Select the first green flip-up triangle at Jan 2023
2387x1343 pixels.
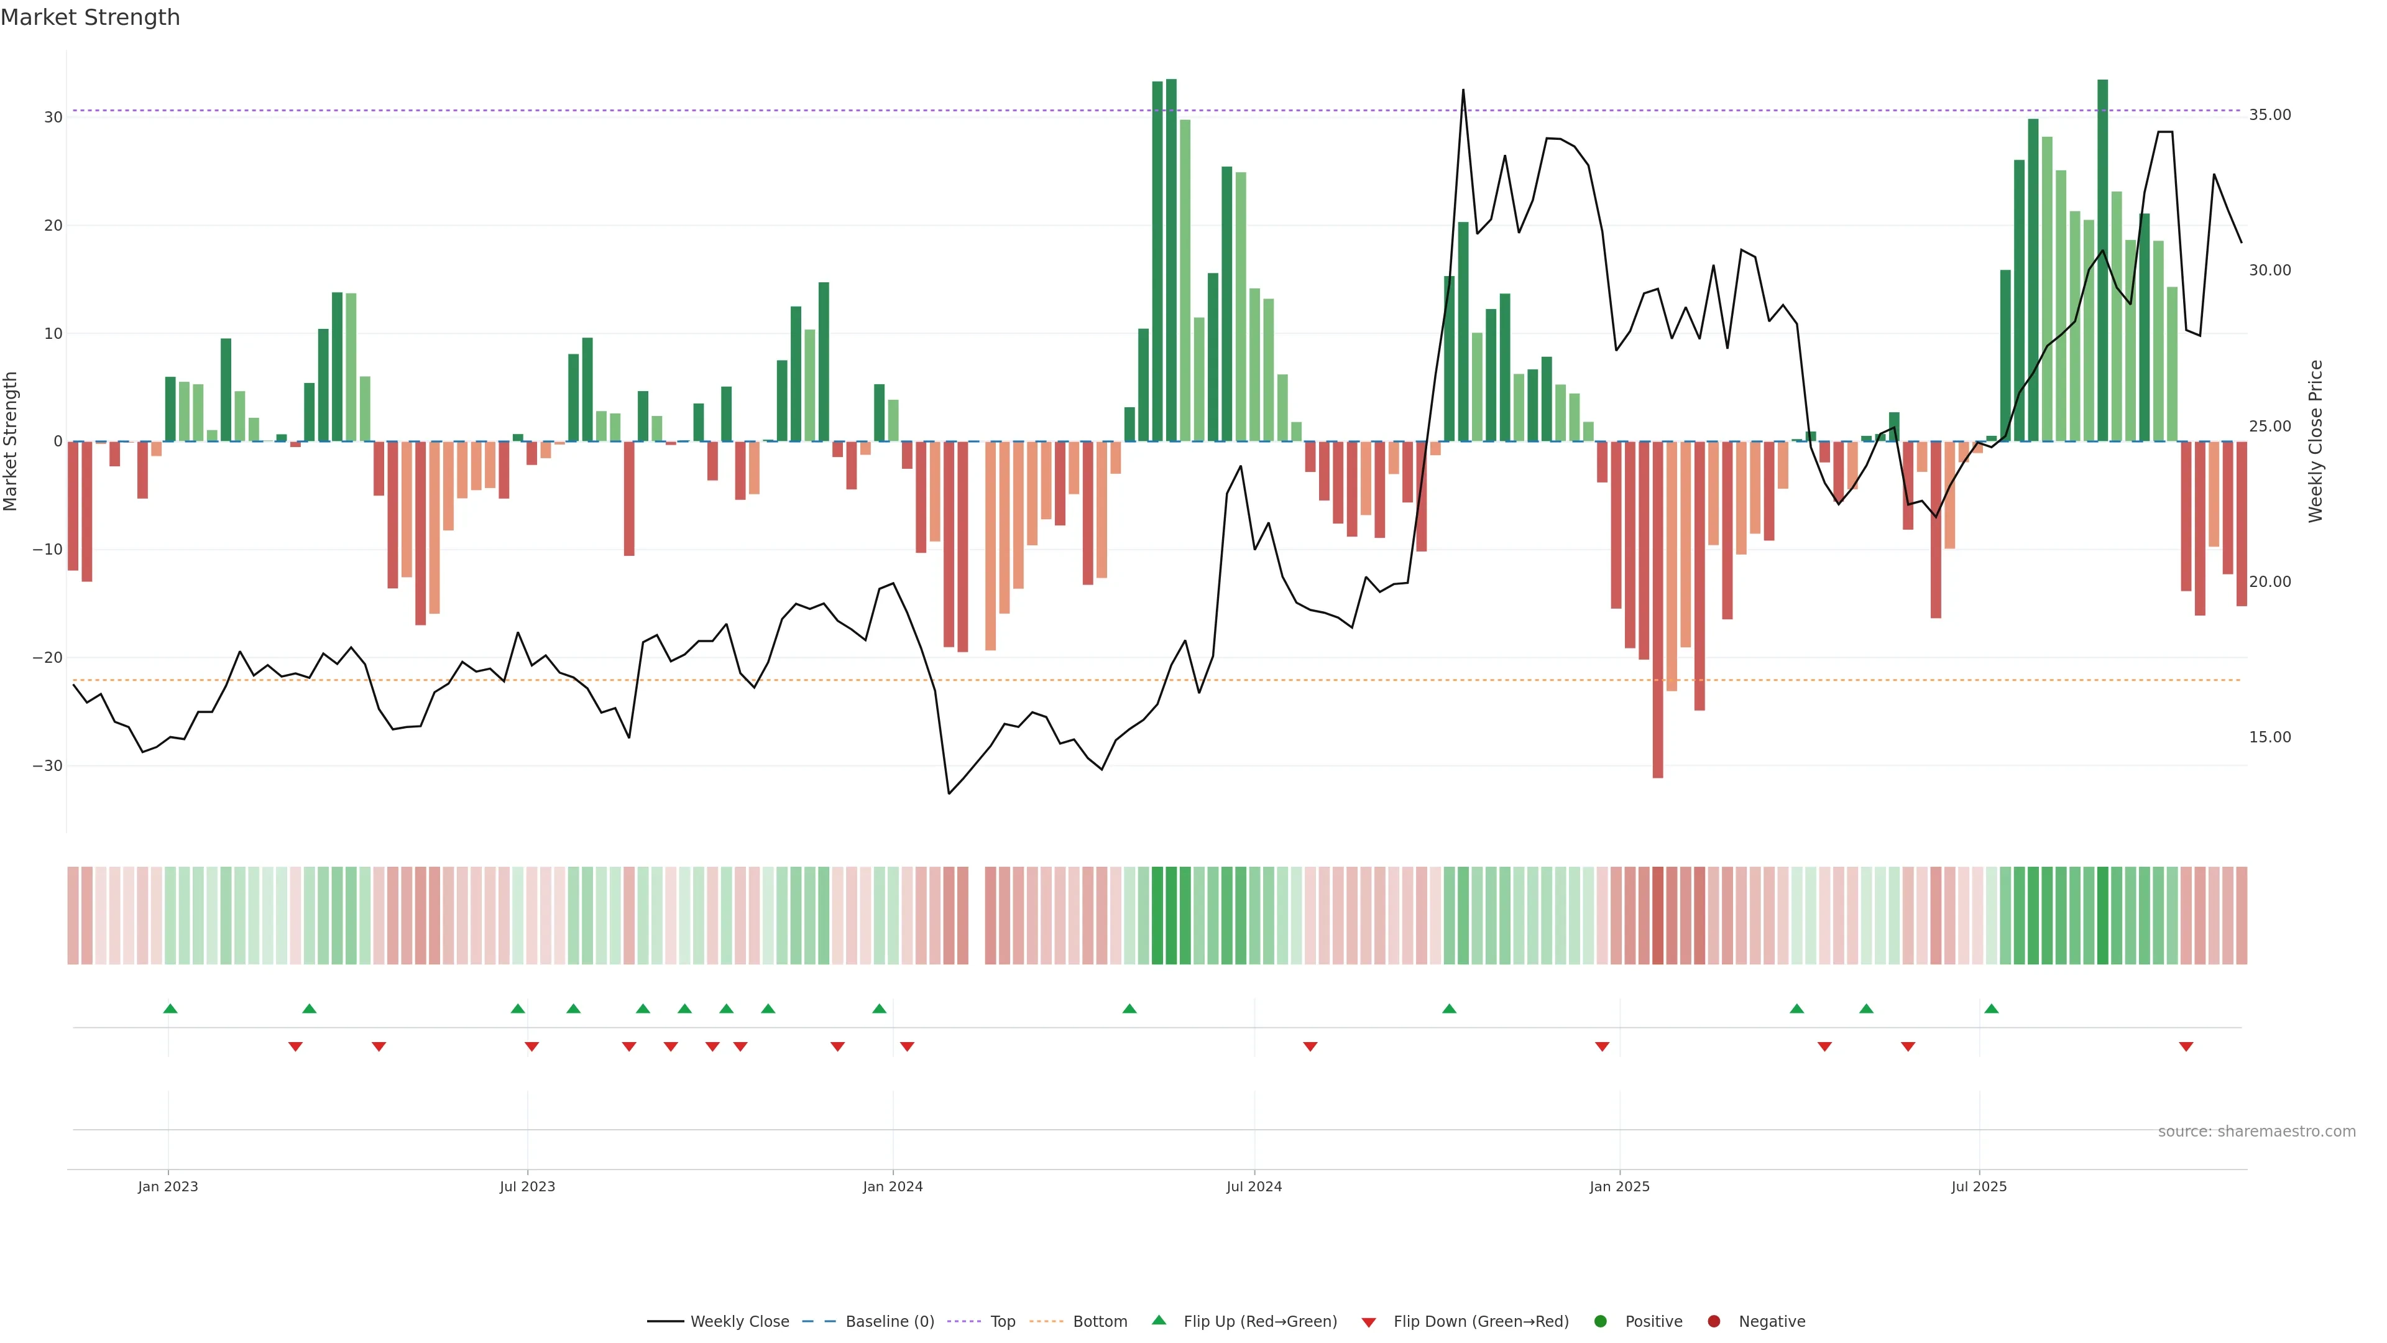click(170, 1008)
